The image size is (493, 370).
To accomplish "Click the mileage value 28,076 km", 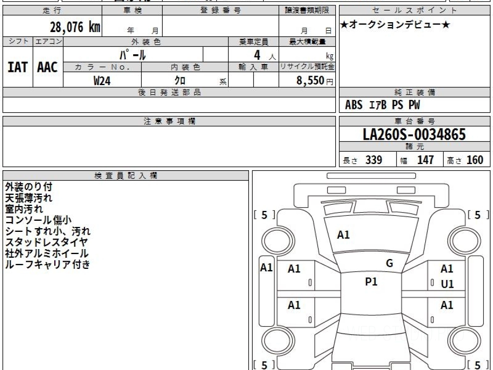I will (x=75, y=27).
